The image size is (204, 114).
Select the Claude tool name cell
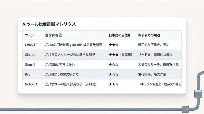[x=30, y=55]
